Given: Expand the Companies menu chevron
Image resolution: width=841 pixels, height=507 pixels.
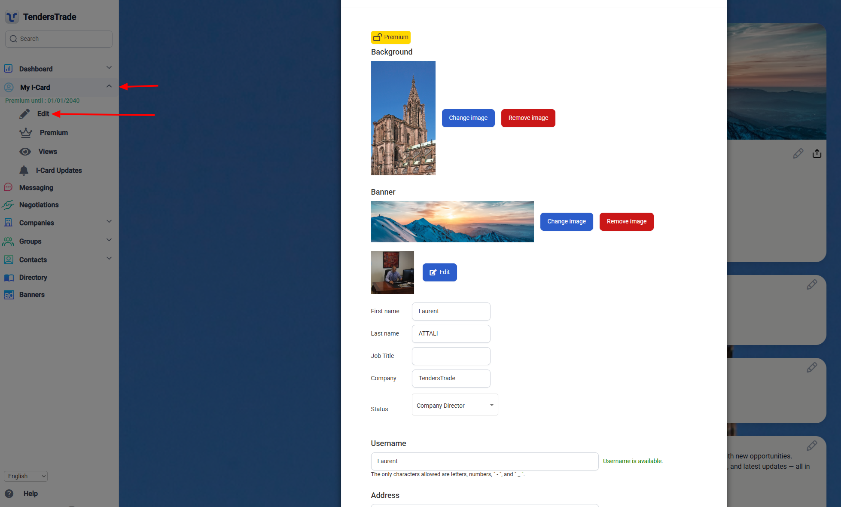Looking at the screenshot, I should click(109, 222).
